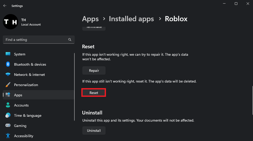The height and width of the screenshot is (141, 253).
Task: Click the Uninstall section heading
Action: (x=92, y=113)
